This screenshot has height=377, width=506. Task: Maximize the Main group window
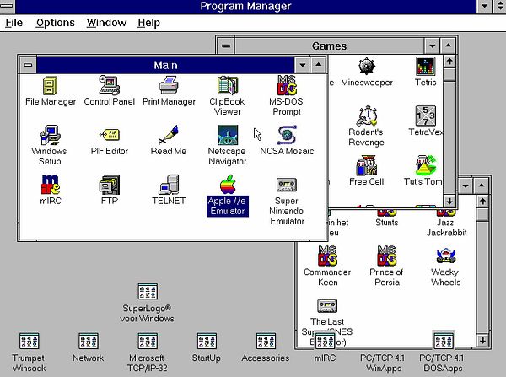click(319, 65)
